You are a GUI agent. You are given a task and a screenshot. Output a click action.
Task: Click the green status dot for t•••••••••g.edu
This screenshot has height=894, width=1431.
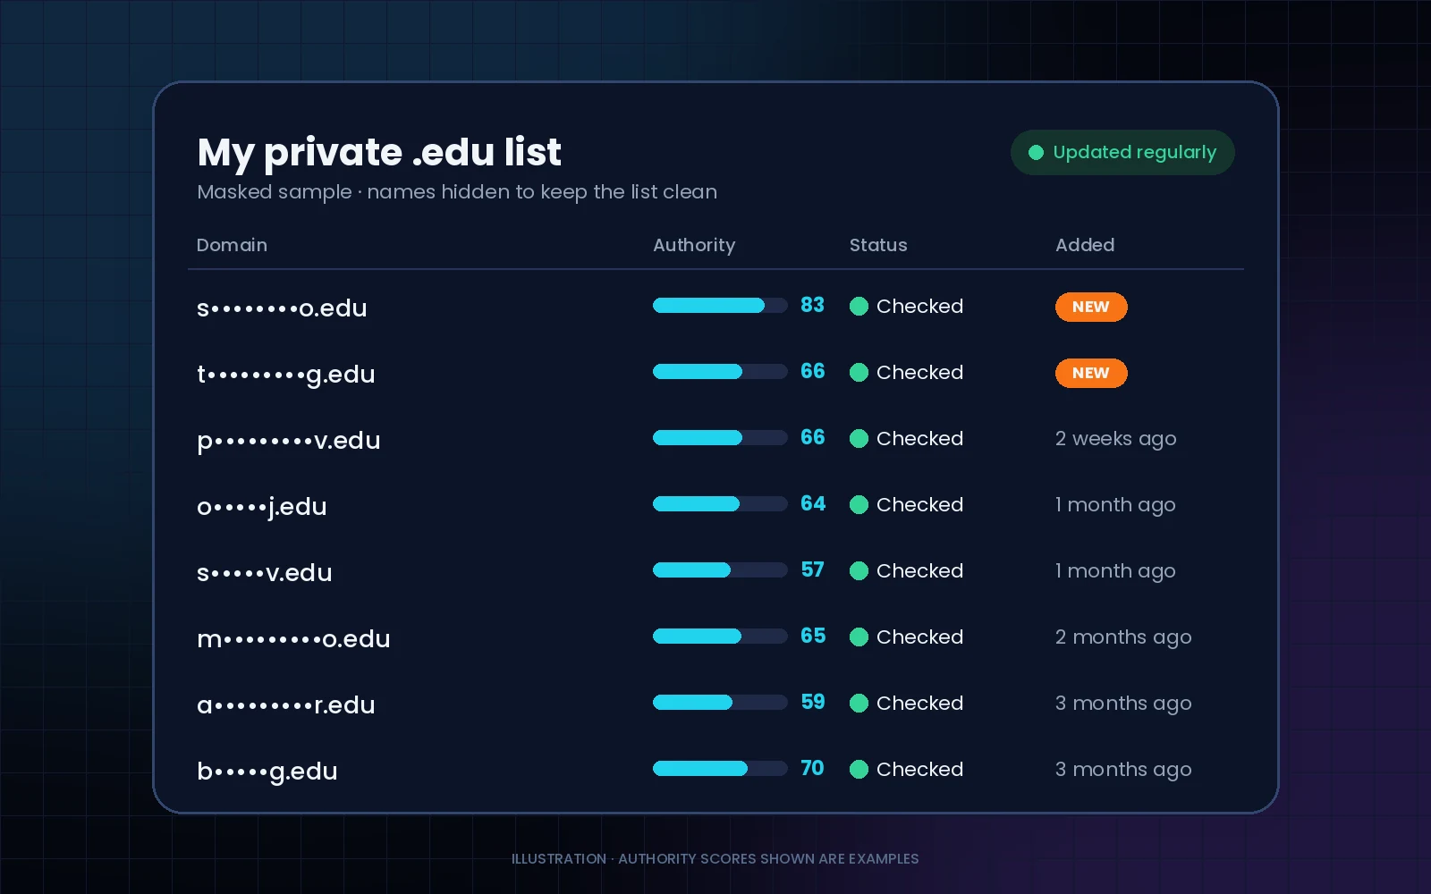[x=859, y=373]
